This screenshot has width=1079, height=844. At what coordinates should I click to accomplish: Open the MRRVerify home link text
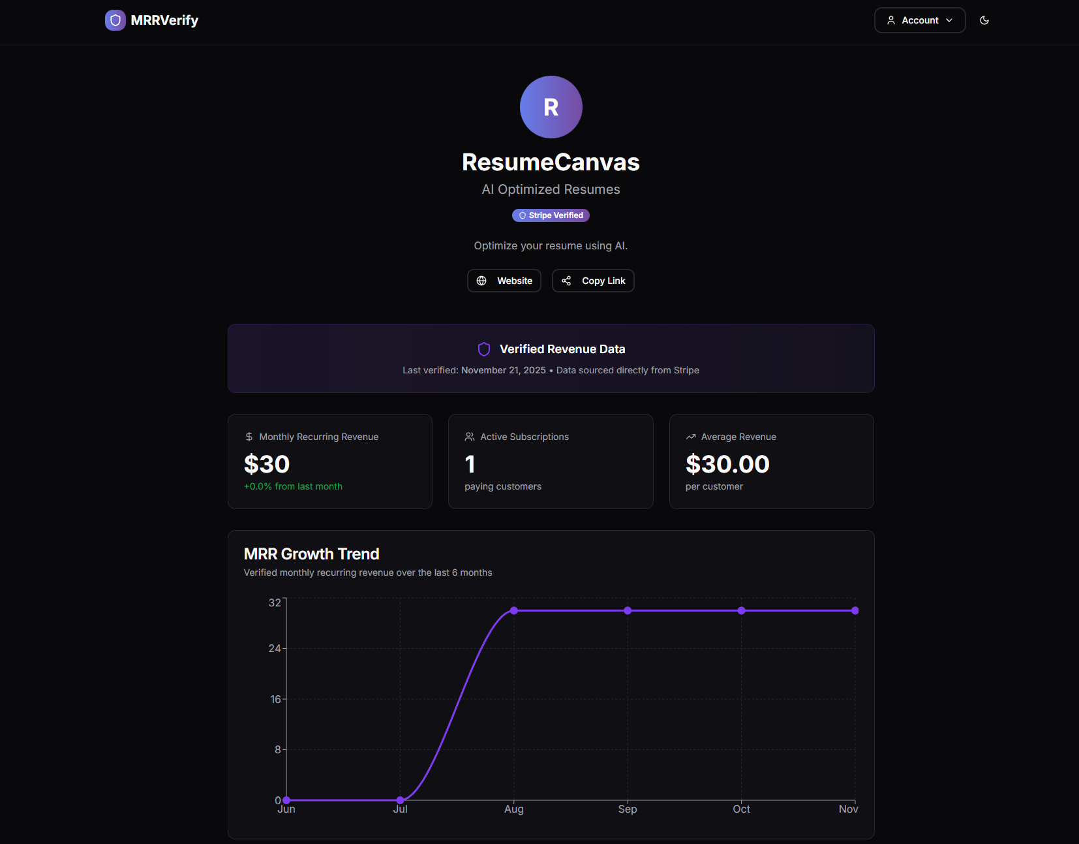pyautogui.click(x=164, y=20)
